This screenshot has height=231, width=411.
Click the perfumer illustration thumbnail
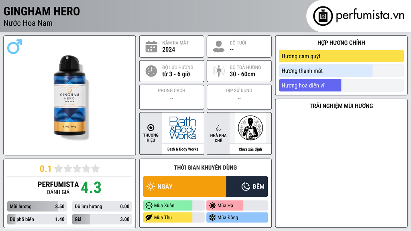[250, 128]
